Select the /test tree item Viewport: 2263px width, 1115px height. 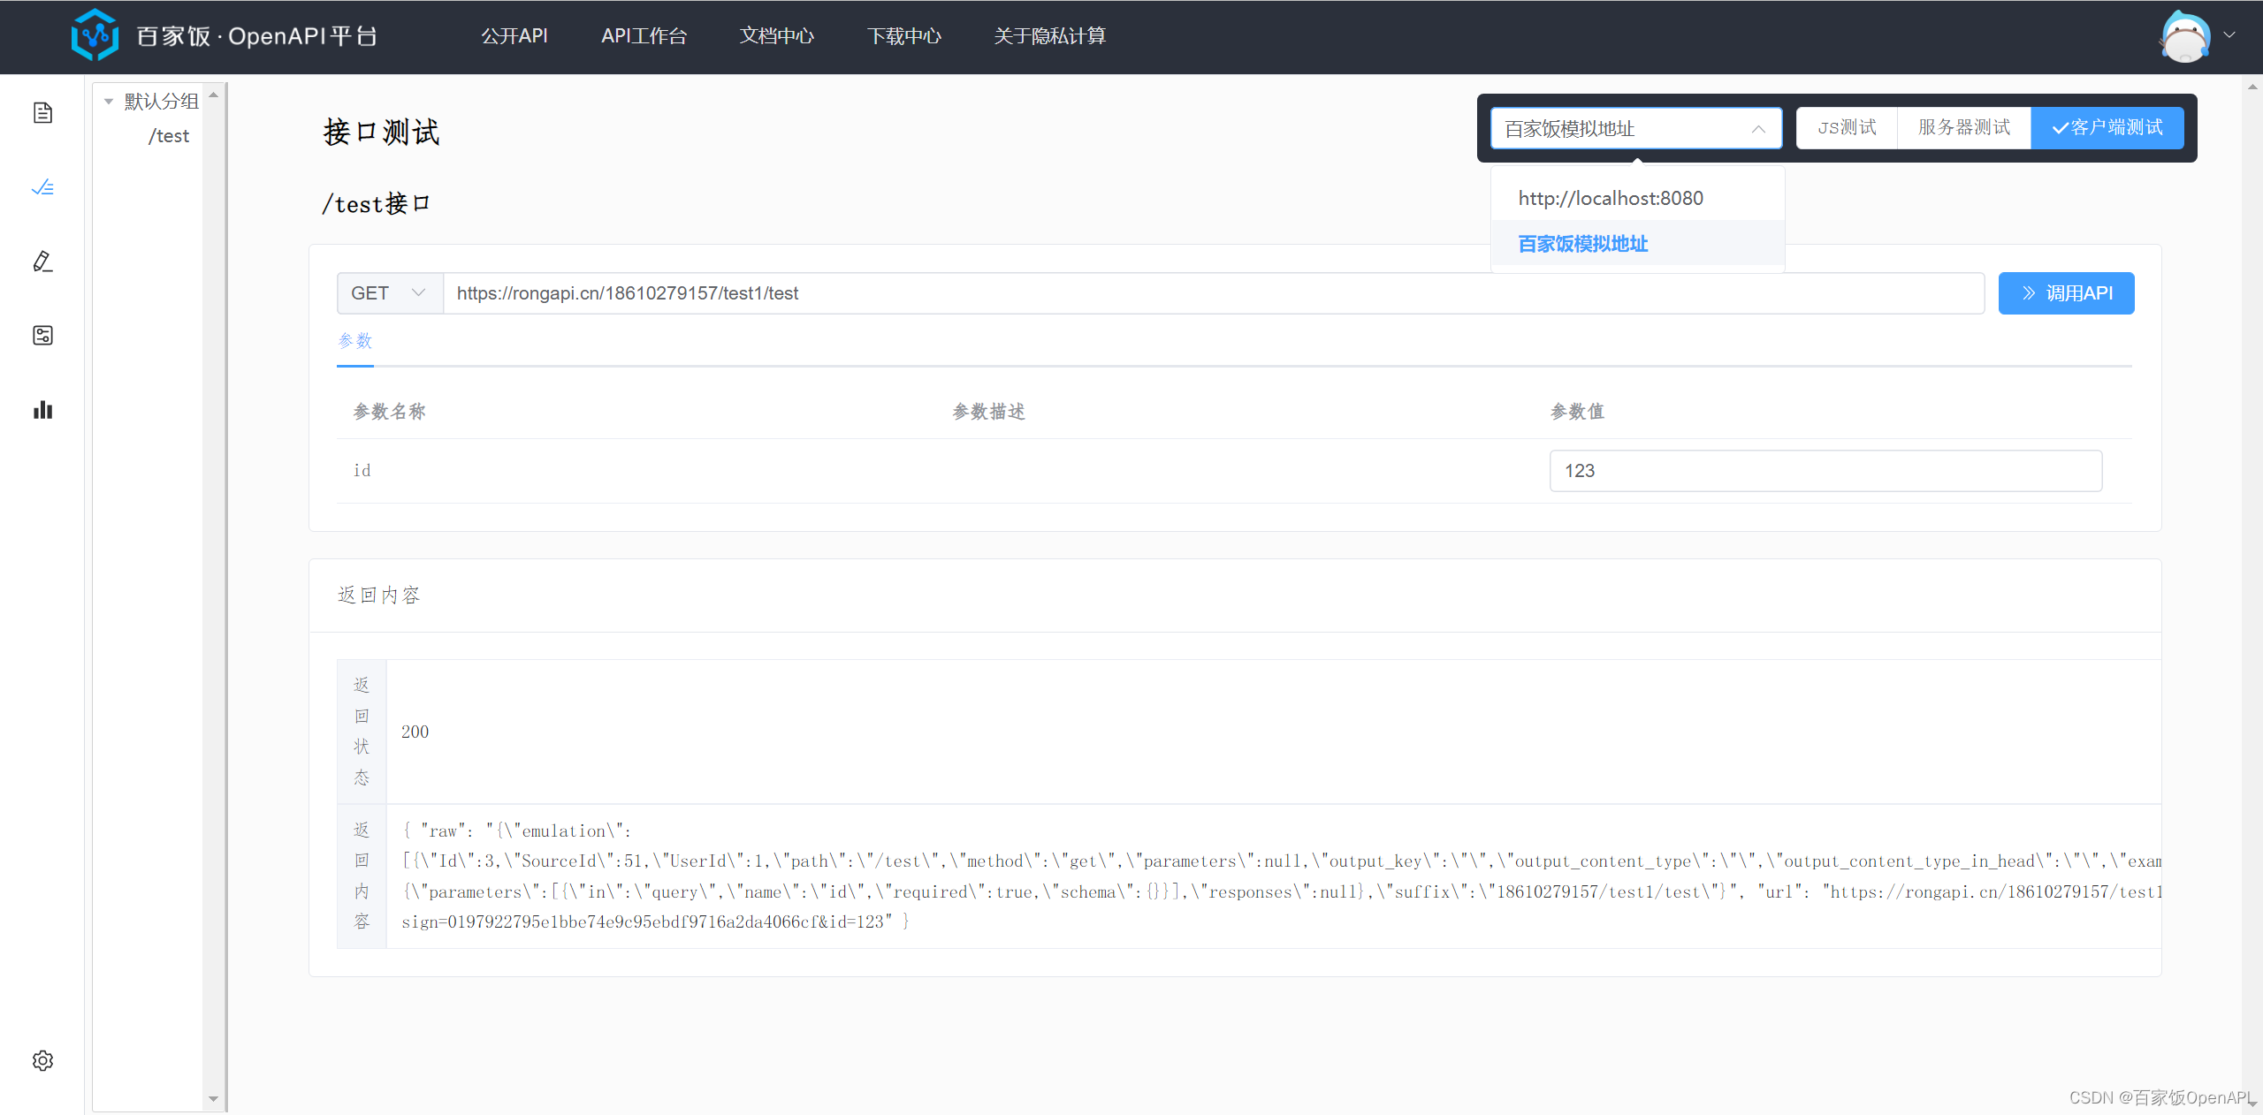169,136
